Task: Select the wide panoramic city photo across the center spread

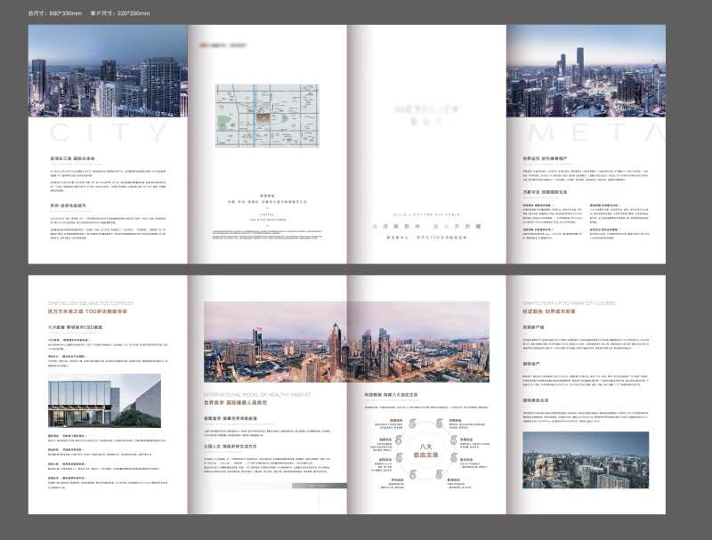Action: click(x=346, y=342)
